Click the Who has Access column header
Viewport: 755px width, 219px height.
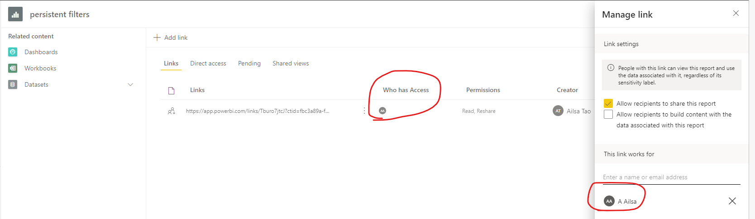coord(406,90)
